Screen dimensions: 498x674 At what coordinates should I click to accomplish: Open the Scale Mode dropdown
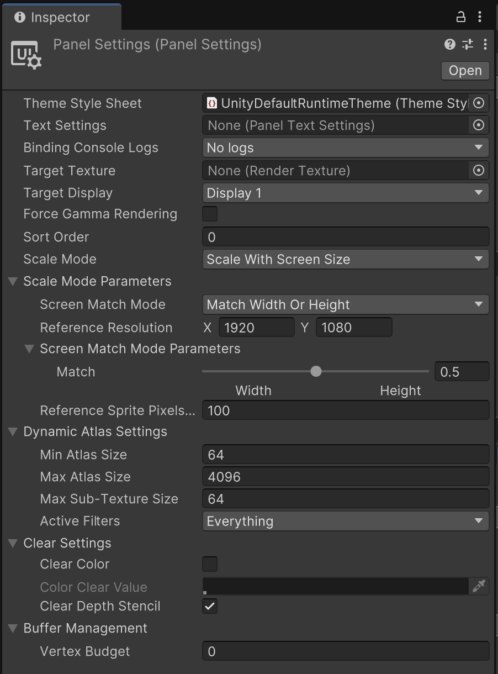[x=345, y=259]
